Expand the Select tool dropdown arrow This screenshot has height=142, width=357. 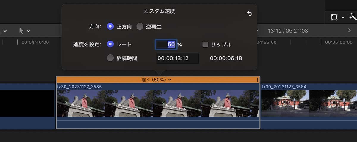(28, 31)
